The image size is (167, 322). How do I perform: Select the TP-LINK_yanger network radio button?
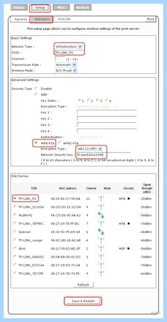pos(15,240)
